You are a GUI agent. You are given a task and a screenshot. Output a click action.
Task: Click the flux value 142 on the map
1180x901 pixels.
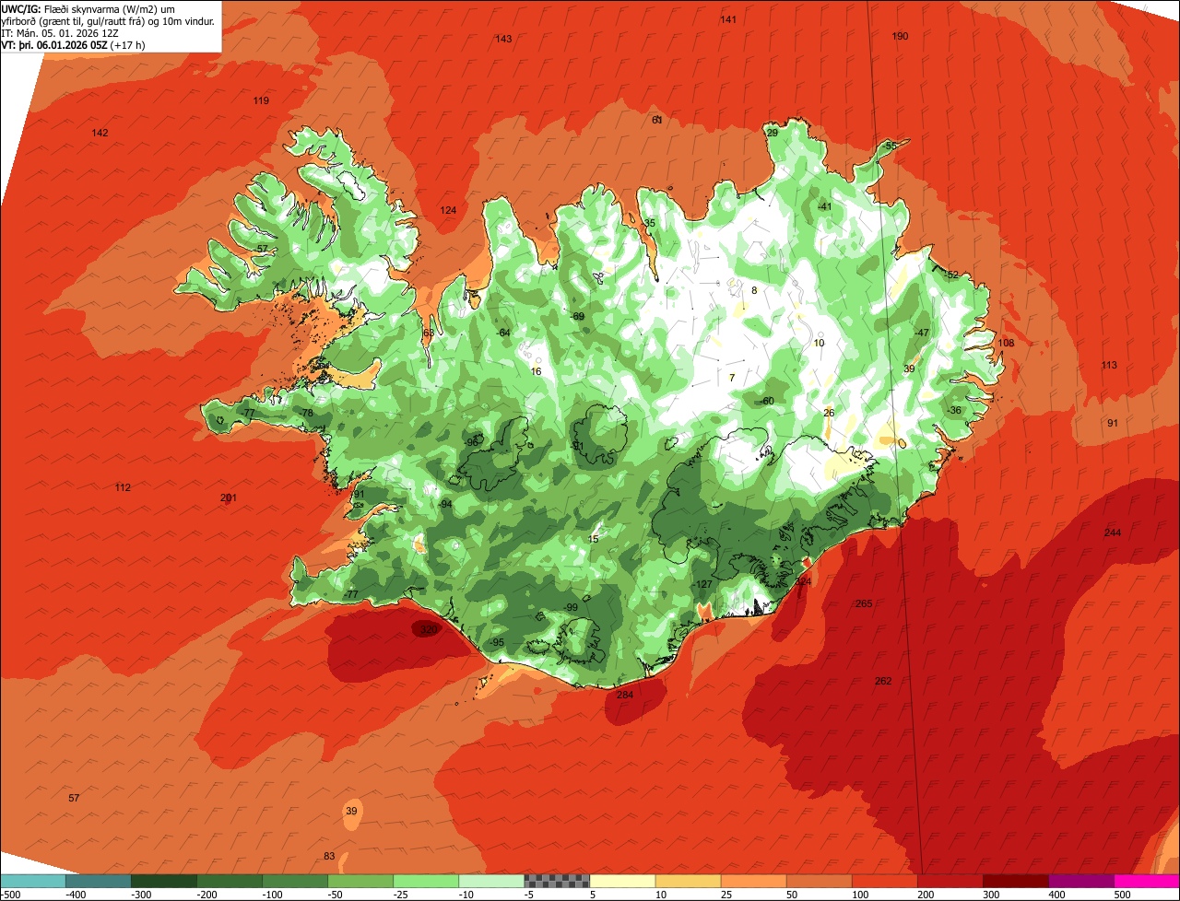pos(100,133)
